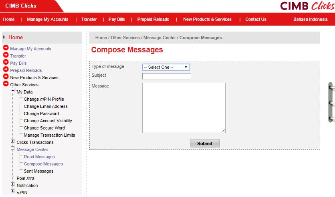Open New Products & Services in top navigation
Image resolution: width=335 pixels, height=197 pixels.
pyautogui.click(x=207, y=19)
